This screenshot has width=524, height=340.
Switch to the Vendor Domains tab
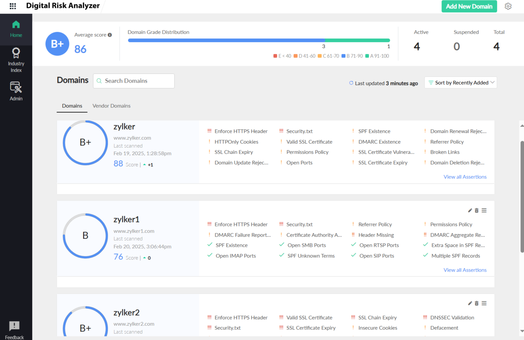tap(111, 106)
